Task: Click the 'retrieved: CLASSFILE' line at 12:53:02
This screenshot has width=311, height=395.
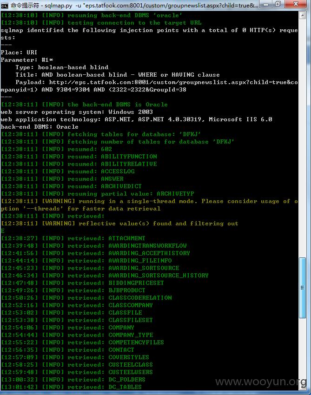Action: pyautogui.click(x=71, y=313)
